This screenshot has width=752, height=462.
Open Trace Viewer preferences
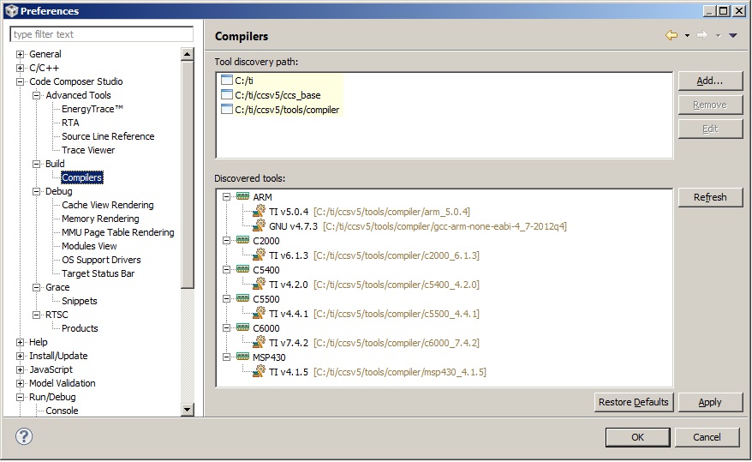[88, 150]
